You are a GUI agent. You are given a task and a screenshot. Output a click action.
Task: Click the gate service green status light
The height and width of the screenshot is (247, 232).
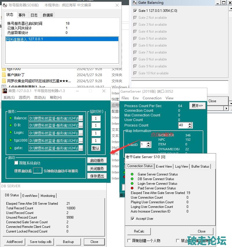pyautogui.click(x=11, y=148)
